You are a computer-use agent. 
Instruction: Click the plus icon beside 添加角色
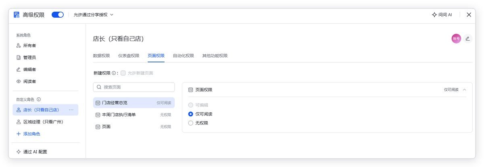[19, 134]
